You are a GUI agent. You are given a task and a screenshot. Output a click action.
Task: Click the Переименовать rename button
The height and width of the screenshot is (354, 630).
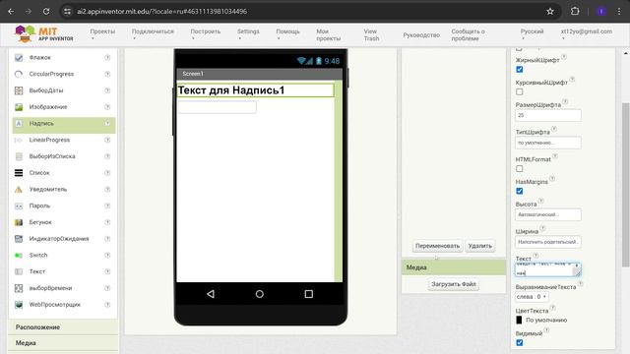437,246
